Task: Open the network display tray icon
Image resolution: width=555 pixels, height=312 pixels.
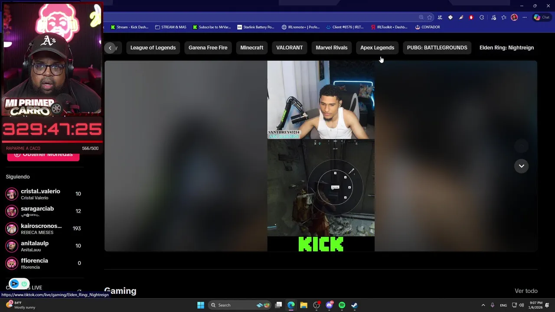Action: pos(514,305)
